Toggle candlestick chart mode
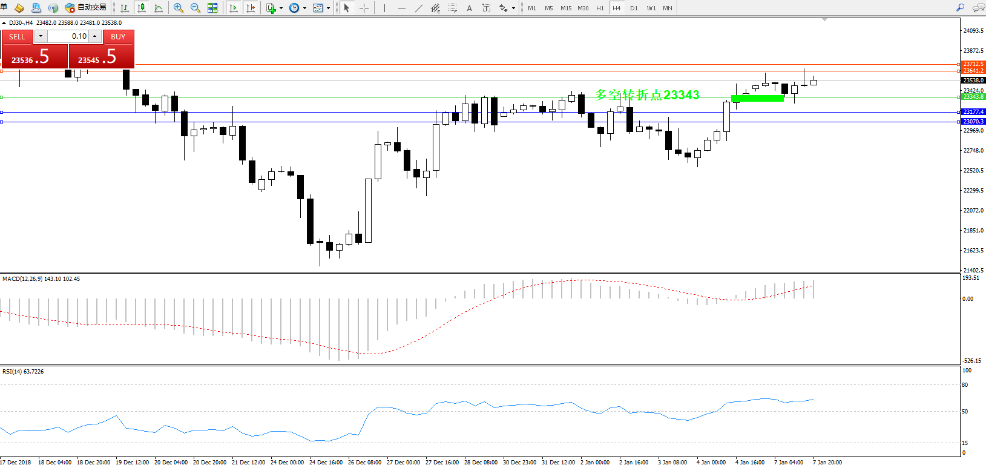 tap(142, 8)
